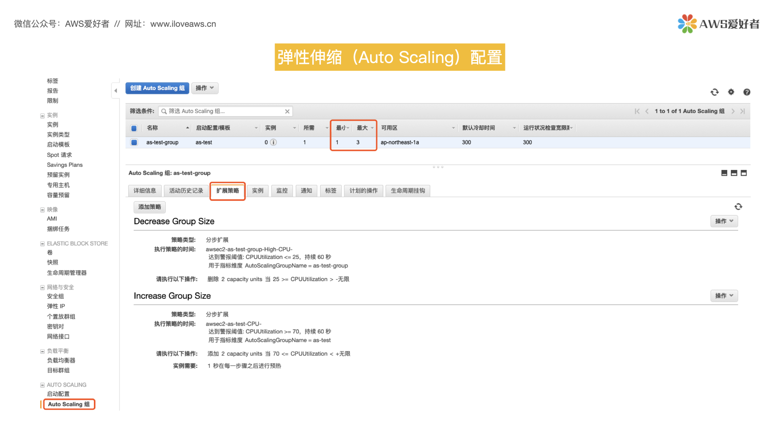
Task: Go to last page of results
Action: pyautogui.click(x=743, y=111)
